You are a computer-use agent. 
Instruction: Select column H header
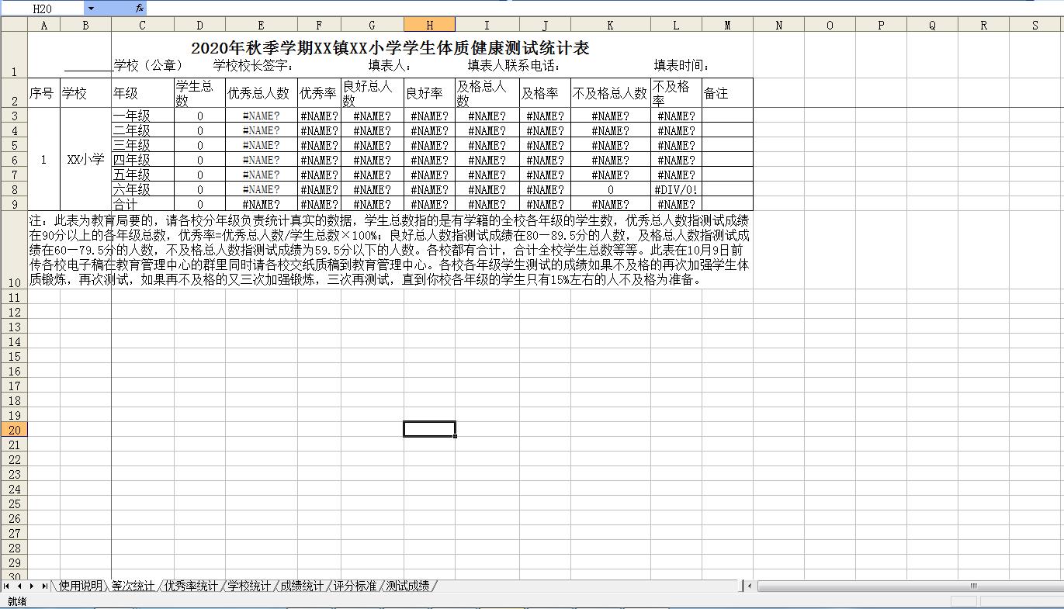429,25
